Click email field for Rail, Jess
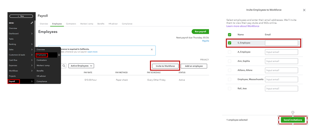 (x=281, y=89)
